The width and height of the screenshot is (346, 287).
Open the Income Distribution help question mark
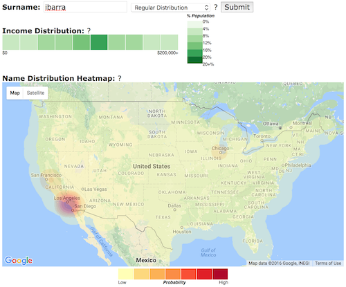tap(89, 31)
